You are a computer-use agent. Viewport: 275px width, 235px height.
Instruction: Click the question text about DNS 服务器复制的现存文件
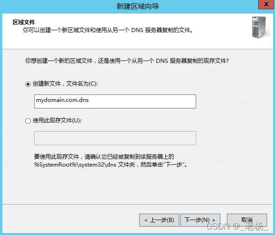pos(127,61)
